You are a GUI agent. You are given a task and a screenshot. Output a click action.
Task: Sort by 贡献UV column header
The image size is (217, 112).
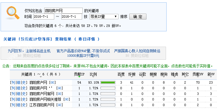(x=198, y=74)
